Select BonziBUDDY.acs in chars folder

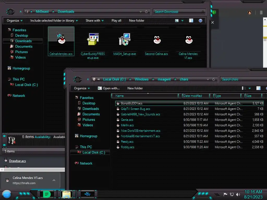(189, 103)
